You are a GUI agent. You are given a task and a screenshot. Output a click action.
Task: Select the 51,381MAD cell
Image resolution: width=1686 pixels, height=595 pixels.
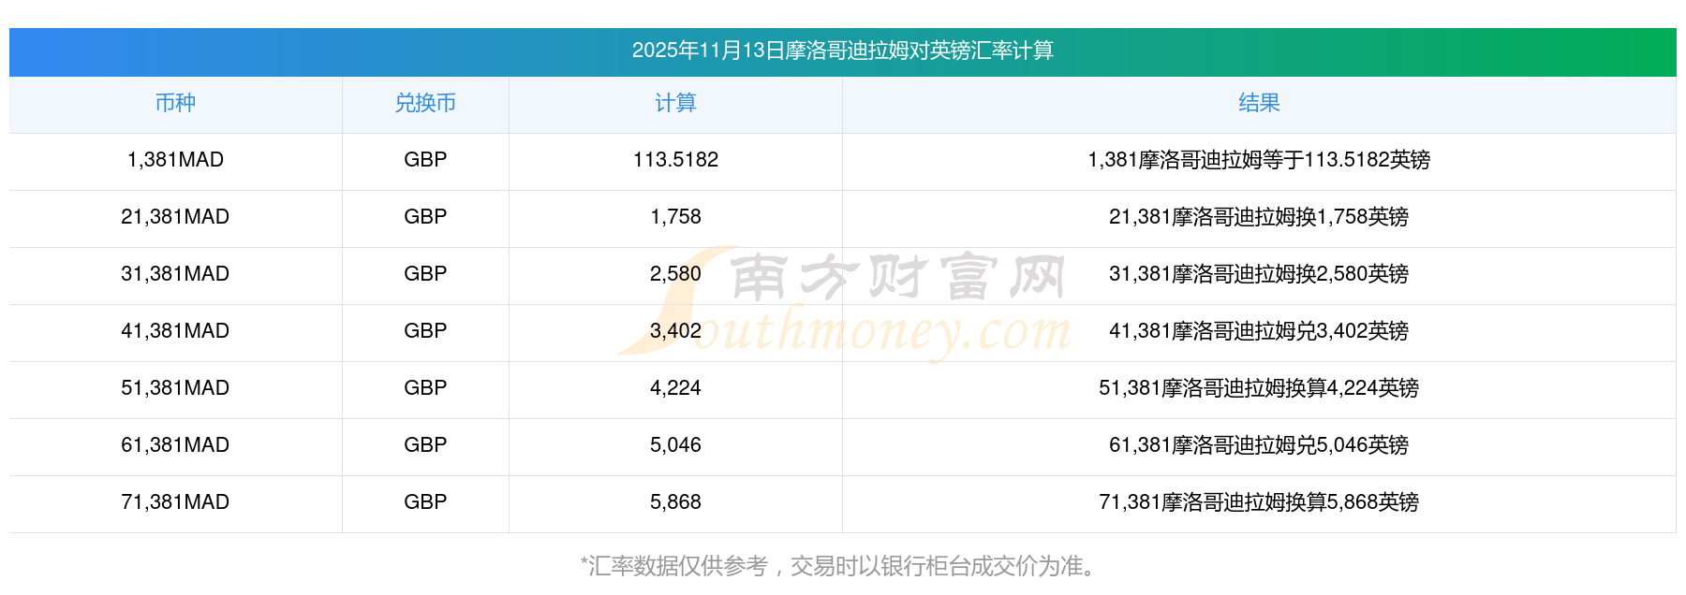(175, 388)
